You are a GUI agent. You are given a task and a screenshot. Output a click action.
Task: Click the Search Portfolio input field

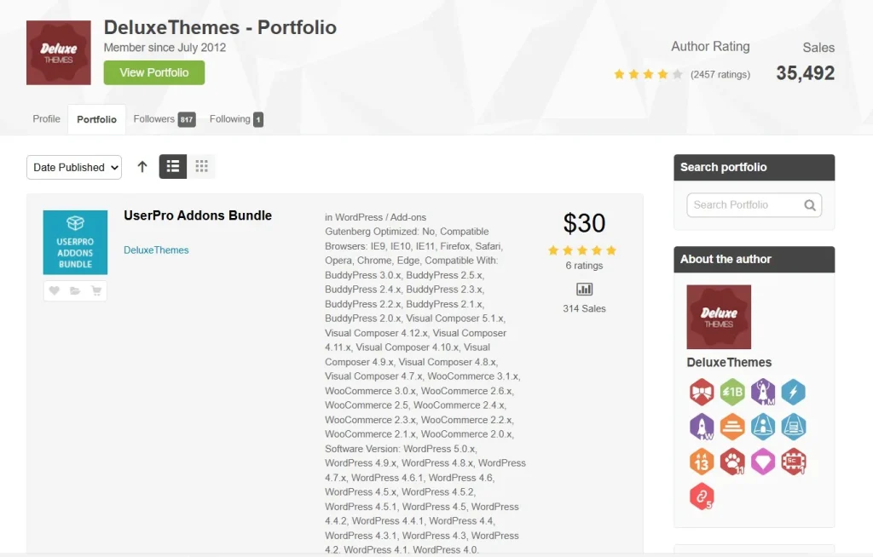pos(743,205)
